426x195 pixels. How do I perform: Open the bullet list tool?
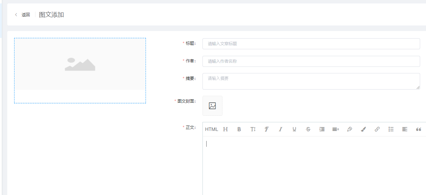click(x=391, y=129)
